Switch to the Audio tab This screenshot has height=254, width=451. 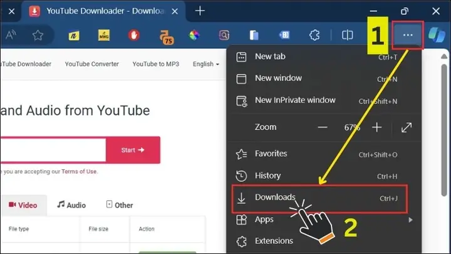tap(71, 205)
